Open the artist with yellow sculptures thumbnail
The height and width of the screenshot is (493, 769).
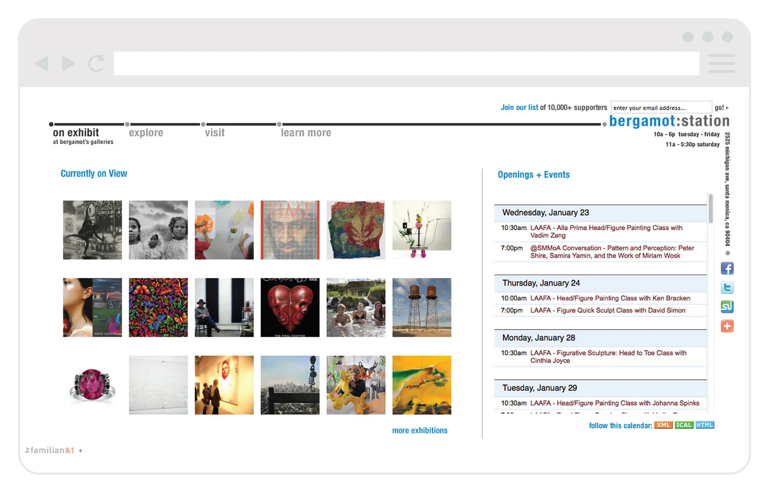pyautogui.click(x=356, y=385)
